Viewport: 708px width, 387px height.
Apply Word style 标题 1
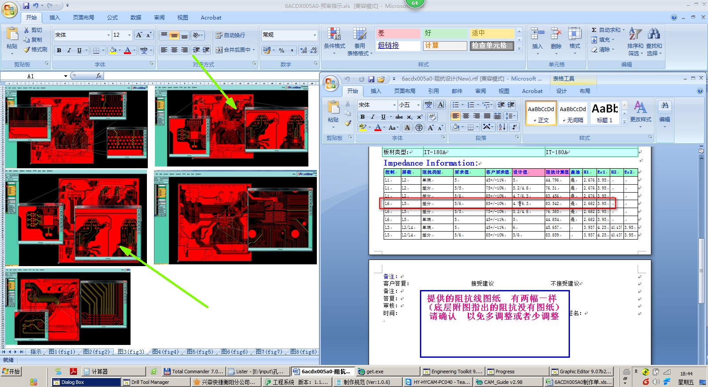605,113
